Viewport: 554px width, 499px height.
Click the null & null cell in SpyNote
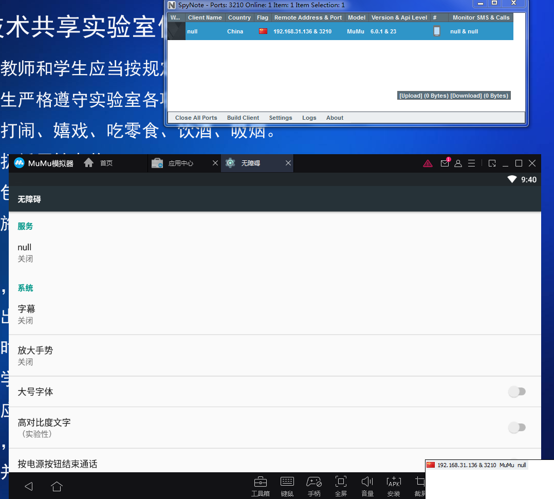(464, 31)
